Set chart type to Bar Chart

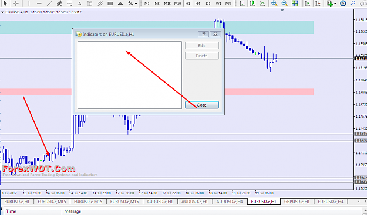point(242,4)
